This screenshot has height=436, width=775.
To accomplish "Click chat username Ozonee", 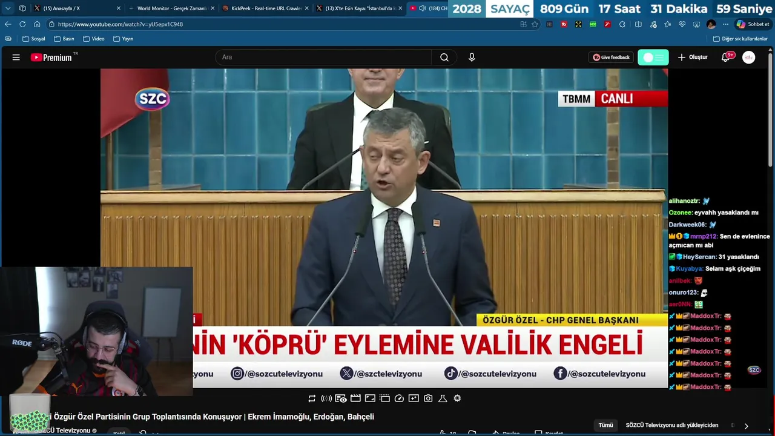I will coord(680,213).
